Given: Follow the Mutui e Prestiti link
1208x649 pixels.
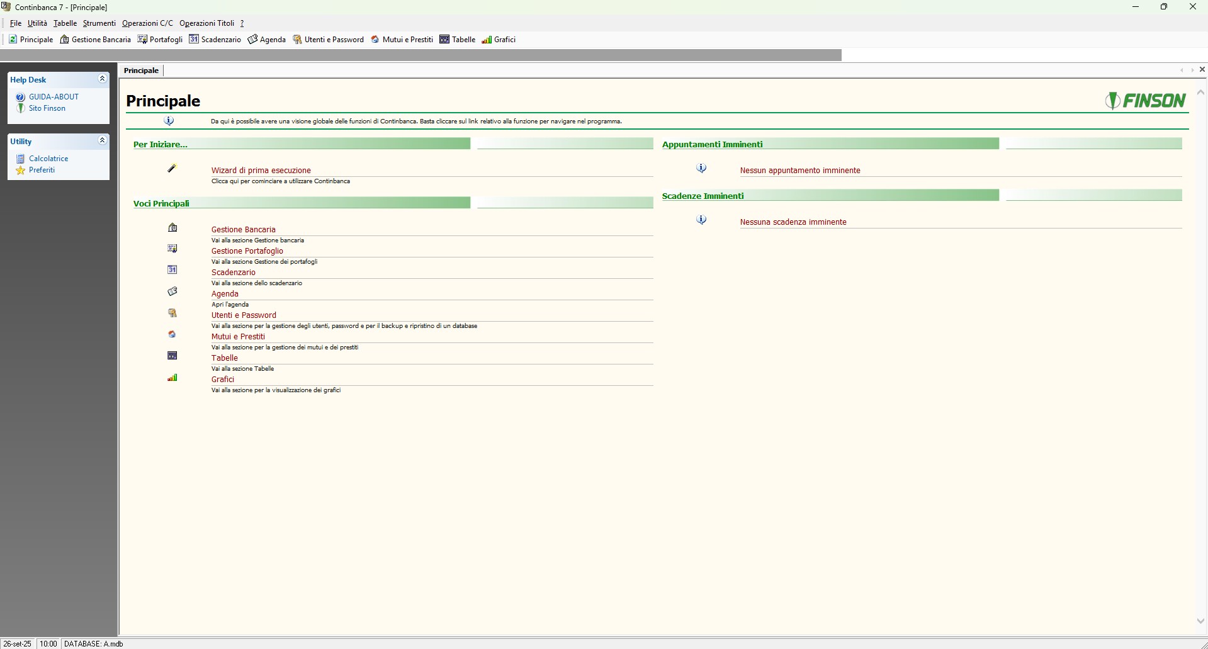Looking at the screenshot, I should [x=238, y=337].
